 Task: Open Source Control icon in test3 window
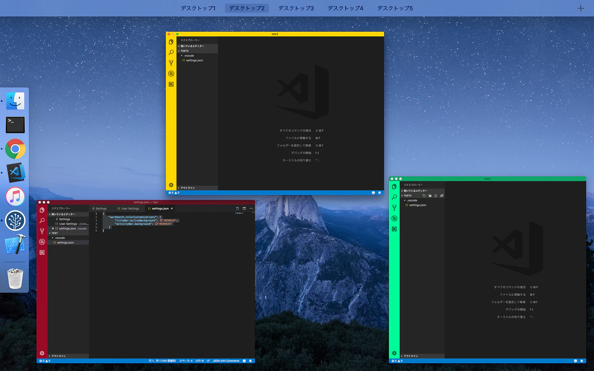tap(171, 63)
